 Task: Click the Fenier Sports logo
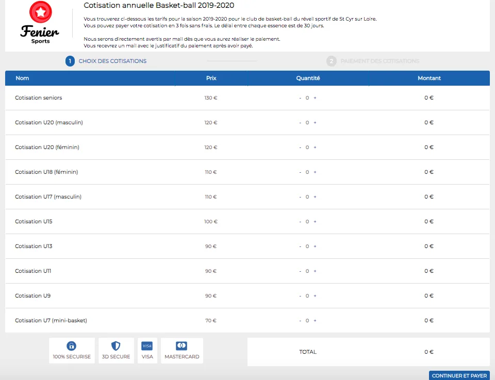pos(40,23)
